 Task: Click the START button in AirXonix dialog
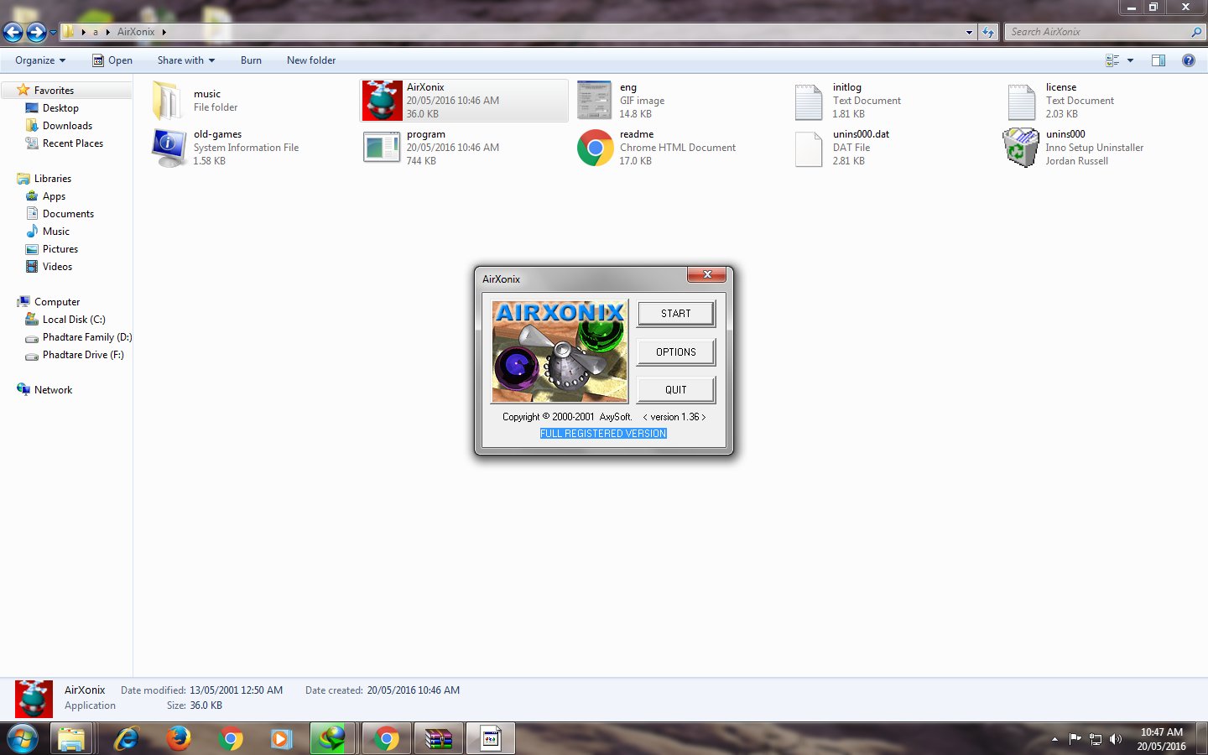(676, 314)
